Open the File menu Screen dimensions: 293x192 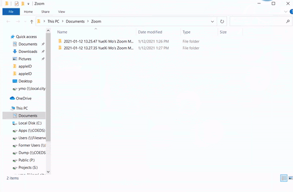(11, 12)
